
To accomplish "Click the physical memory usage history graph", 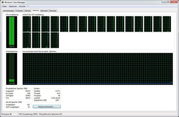I will click(x=98, y=69).
